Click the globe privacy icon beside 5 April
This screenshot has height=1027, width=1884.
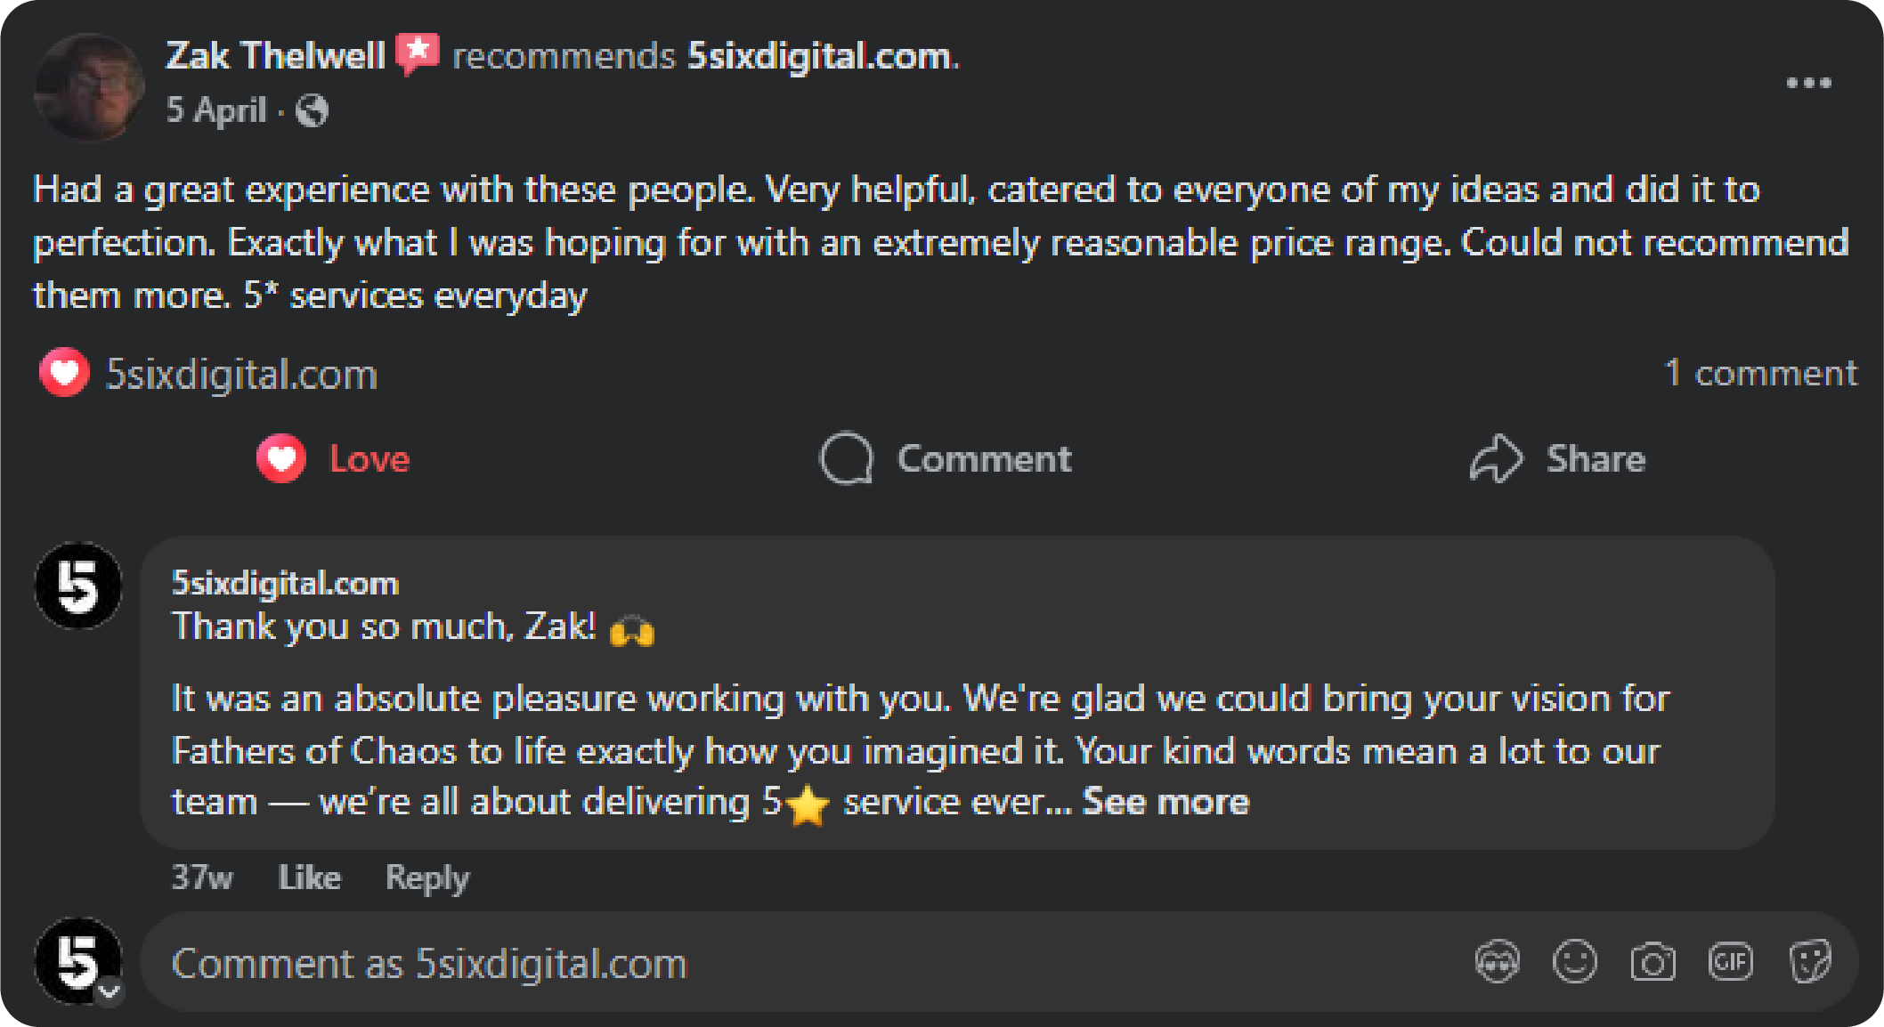[x=313, y=110]
